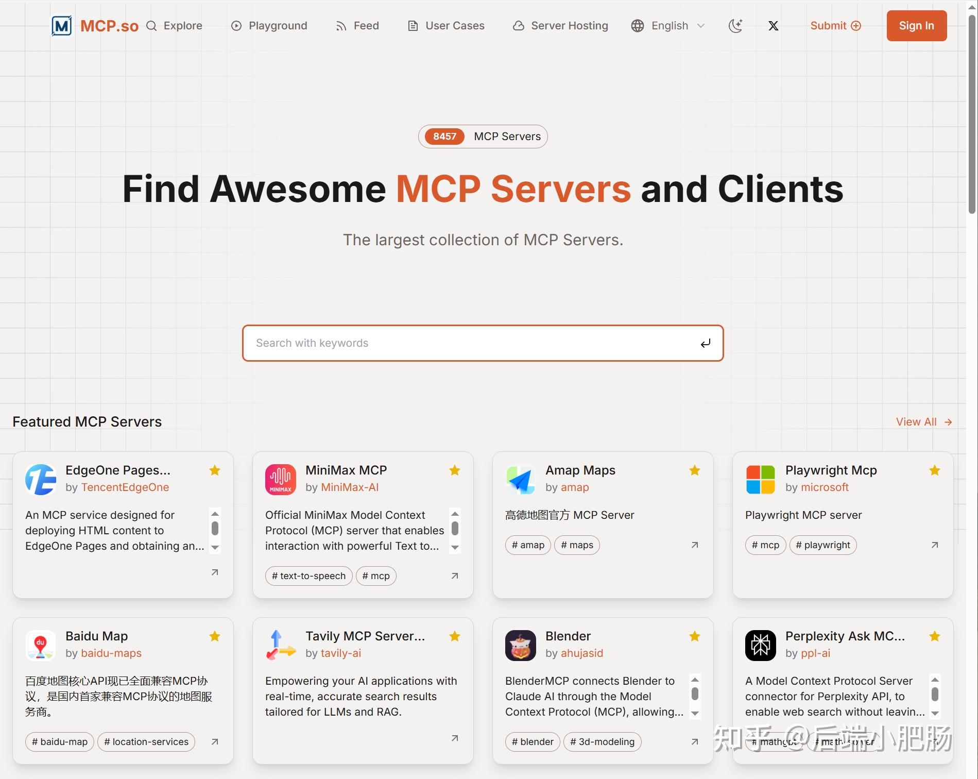
Task: Expand the Submit menu with the plus icon
Action: tap(856, 25)
